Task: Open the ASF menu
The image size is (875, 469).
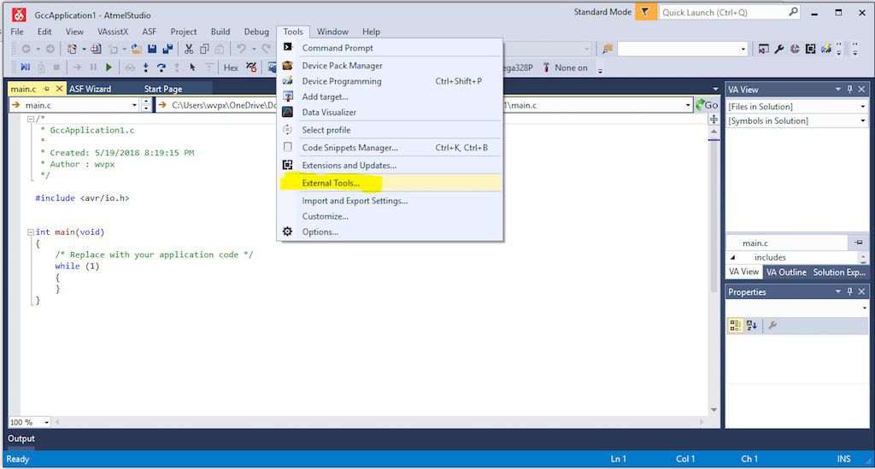Action: (149, 32)
